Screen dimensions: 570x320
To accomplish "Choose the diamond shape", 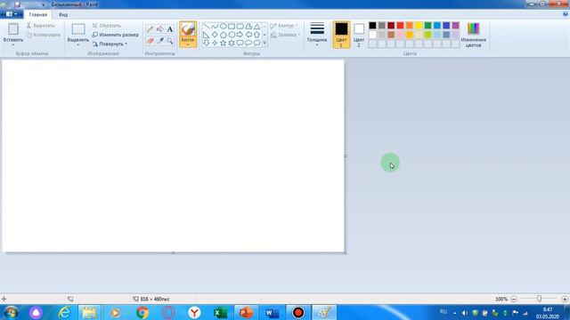I will tap(215, 35).
